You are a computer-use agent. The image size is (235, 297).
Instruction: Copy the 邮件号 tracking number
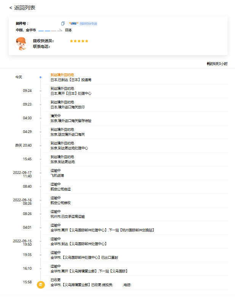click(x=63, y=24)
